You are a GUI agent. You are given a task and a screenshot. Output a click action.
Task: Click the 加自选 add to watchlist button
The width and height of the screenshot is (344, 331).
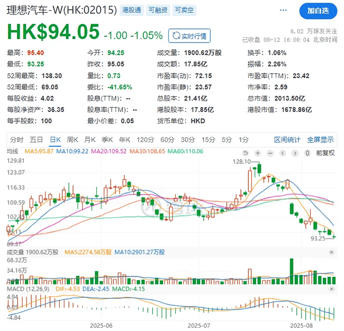click(318, 11)
